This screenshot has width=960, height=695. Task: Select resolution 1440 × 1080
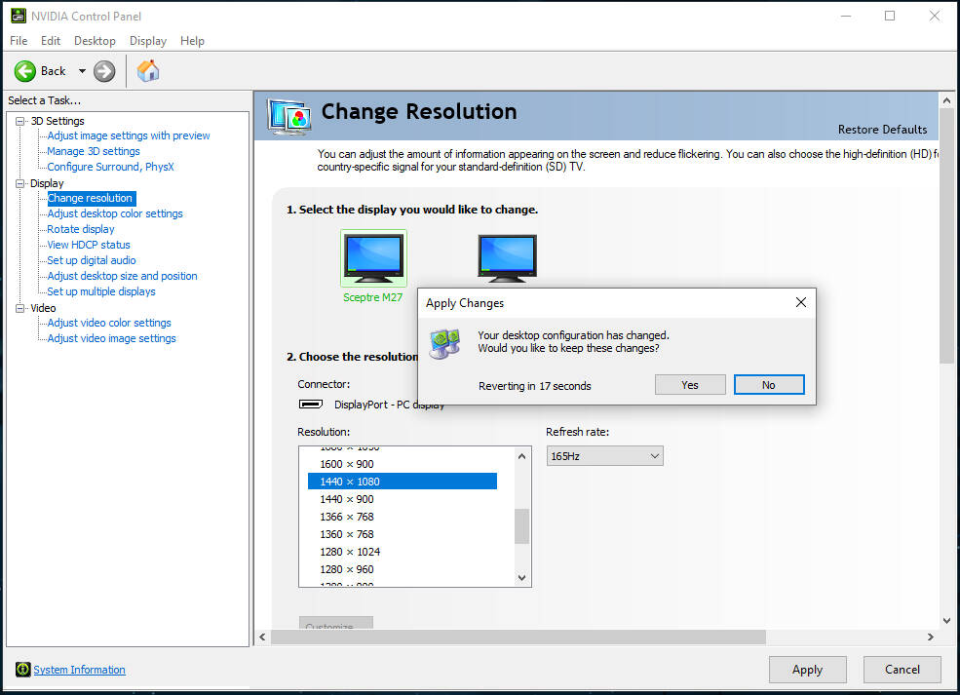pyautogui.click(x=403, y=482)
